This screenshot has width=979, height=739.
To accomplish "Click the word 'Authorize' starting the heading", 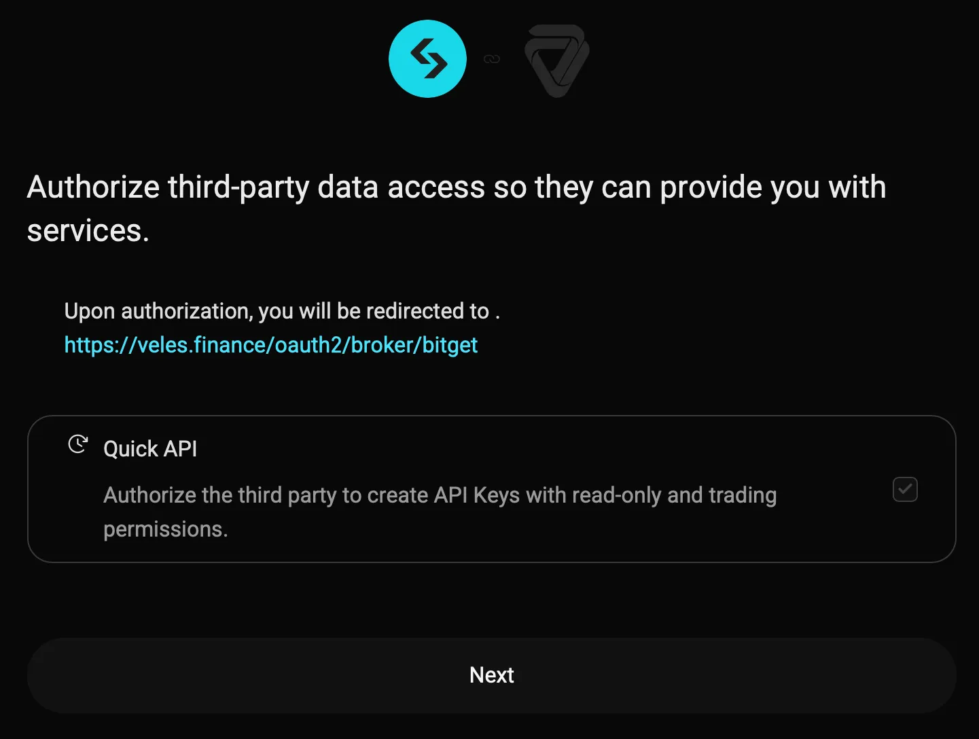I will [93, 187].
